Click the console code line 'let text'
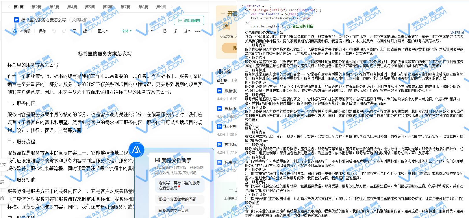Image resolution: width=469 pixels, height=218 pixels. (x=258, y=6)
